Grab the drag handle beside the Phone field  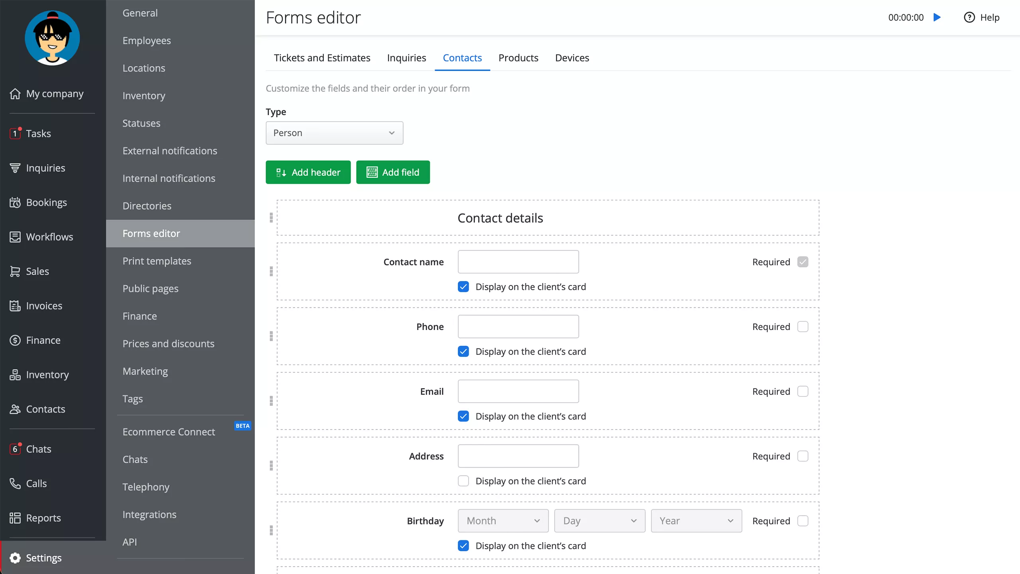(x=271, y=336)
